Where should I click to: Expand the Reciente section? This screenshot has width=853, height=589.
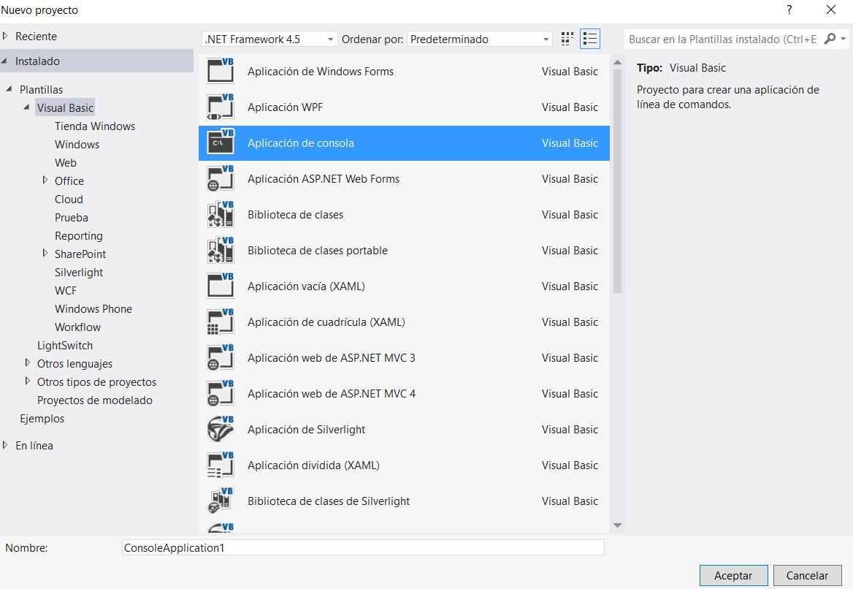tap(5, 36)
